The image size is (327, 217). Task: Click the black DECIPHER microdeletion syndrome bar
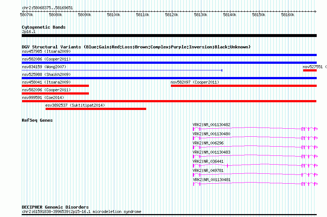coord(169,215)
